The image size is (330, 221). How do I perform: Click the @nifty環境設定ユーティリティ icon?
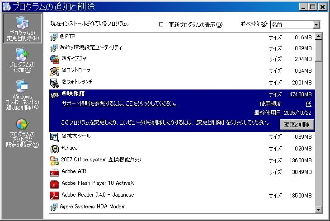click(54, 48)
